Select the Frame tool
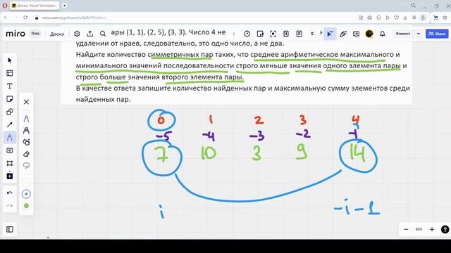This screenshot has width=451, height=253. [x=10, y=163]
